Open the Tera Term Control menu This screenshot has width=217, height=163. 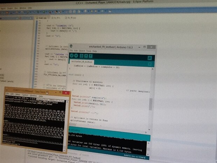pyautogui.click(x=25, y=95)
